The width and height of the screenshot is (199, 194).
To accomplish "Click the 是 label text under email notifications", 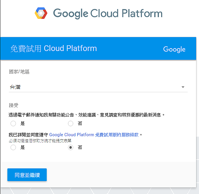I will pyautogui.click(x=23, y=124).
